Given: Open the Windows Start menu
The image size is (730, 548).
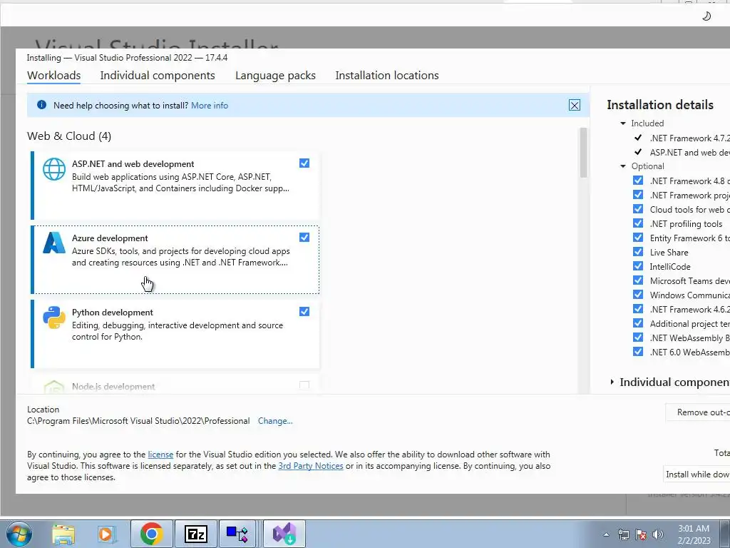Looking at the screenshot, I should click(19, 534).
